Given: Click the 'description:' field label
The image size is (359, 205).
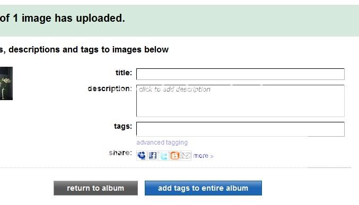Looking at the screenshot, I should (x=110, y=88).
